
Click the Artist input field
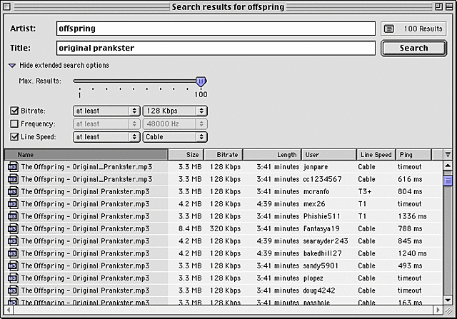click(216, 29)
